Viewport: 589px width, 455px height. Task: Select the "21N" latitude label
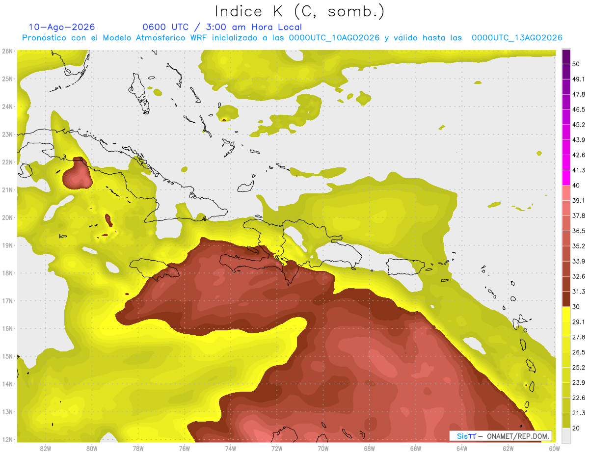pyautogui.click(x=7, y=190)
